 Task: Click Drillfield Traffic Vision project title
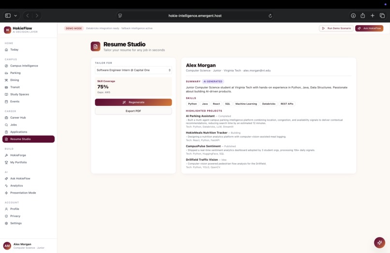(x=202, y=160)
